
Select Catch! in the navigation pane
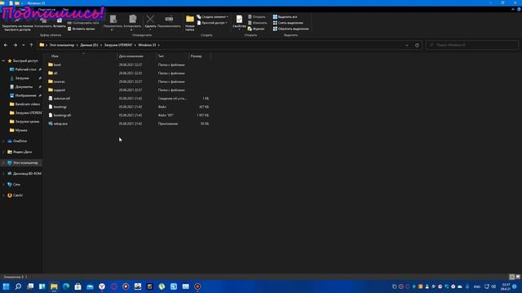click(x=15, y=195)
